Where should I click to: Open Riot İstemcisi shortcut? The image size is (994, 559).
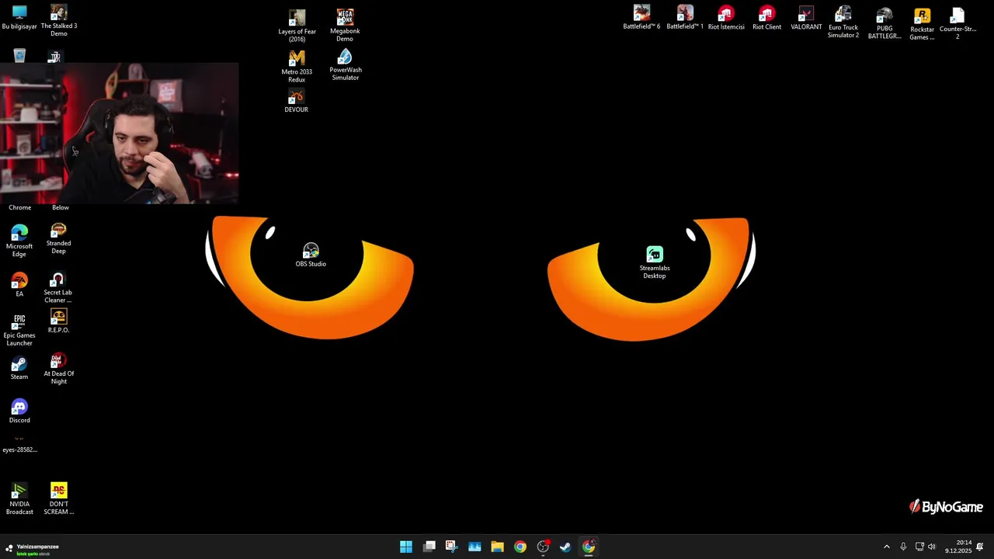726,18
